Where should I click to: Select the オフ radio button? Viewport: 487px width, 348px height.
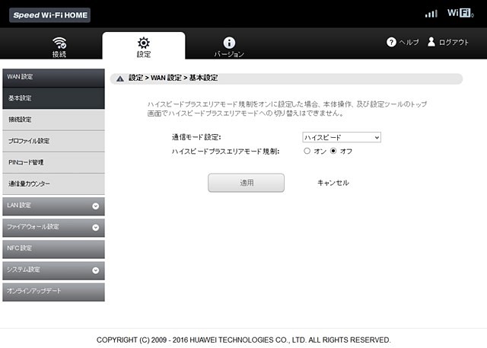[333, 151]
